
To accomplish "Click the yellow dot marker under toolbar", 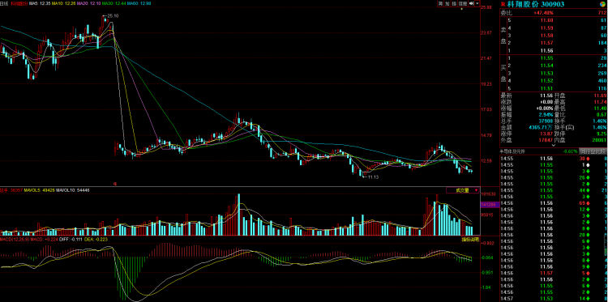I will [462, 9].
